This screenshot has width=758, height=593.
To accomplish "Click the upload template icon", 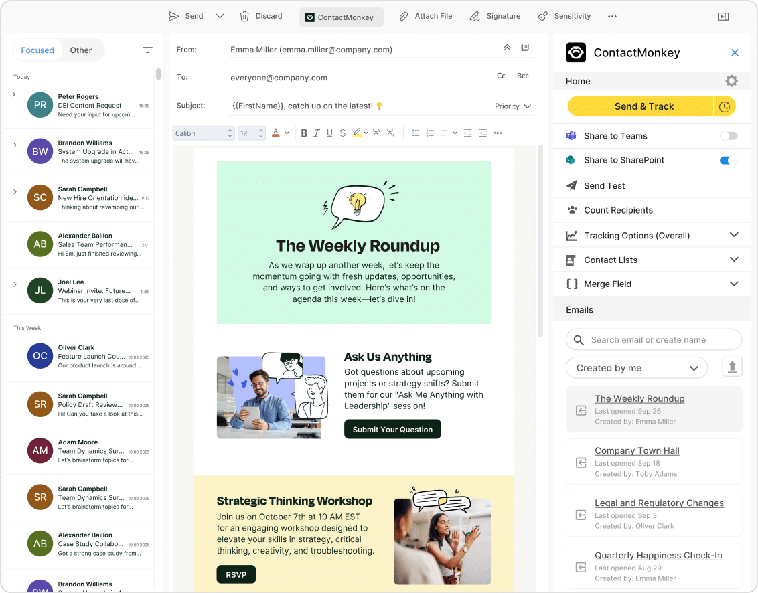I will pos(732,367).
